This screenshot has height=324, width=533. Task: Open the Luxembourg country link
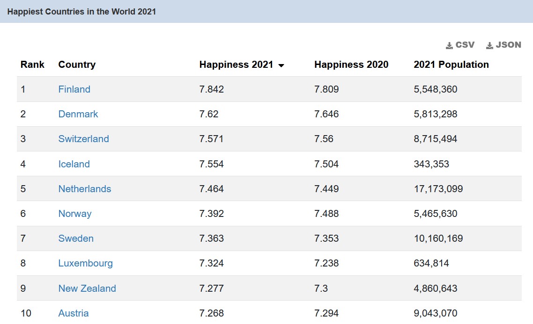click(85, 263)
